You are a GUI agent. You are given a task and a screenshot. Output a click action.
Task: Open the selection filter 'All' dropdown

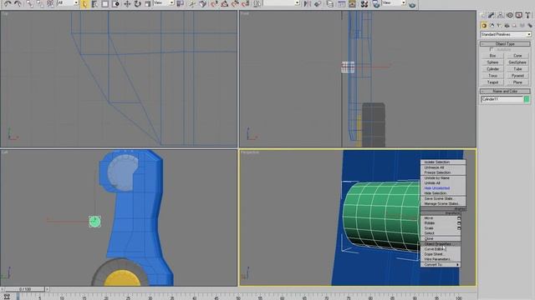pyautogui.click(x=68, y=3)
